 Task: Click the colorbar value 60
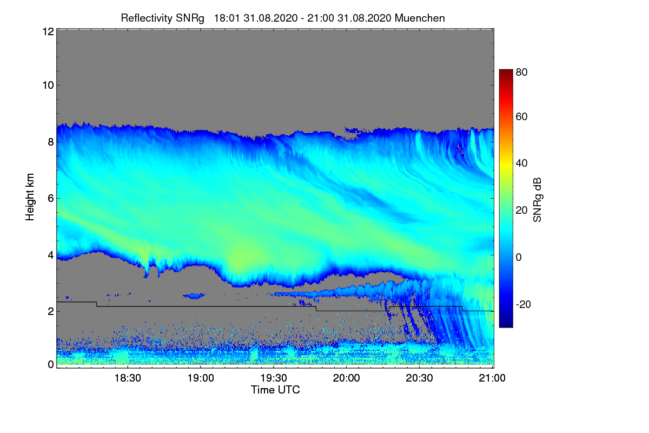pos(521,116)
